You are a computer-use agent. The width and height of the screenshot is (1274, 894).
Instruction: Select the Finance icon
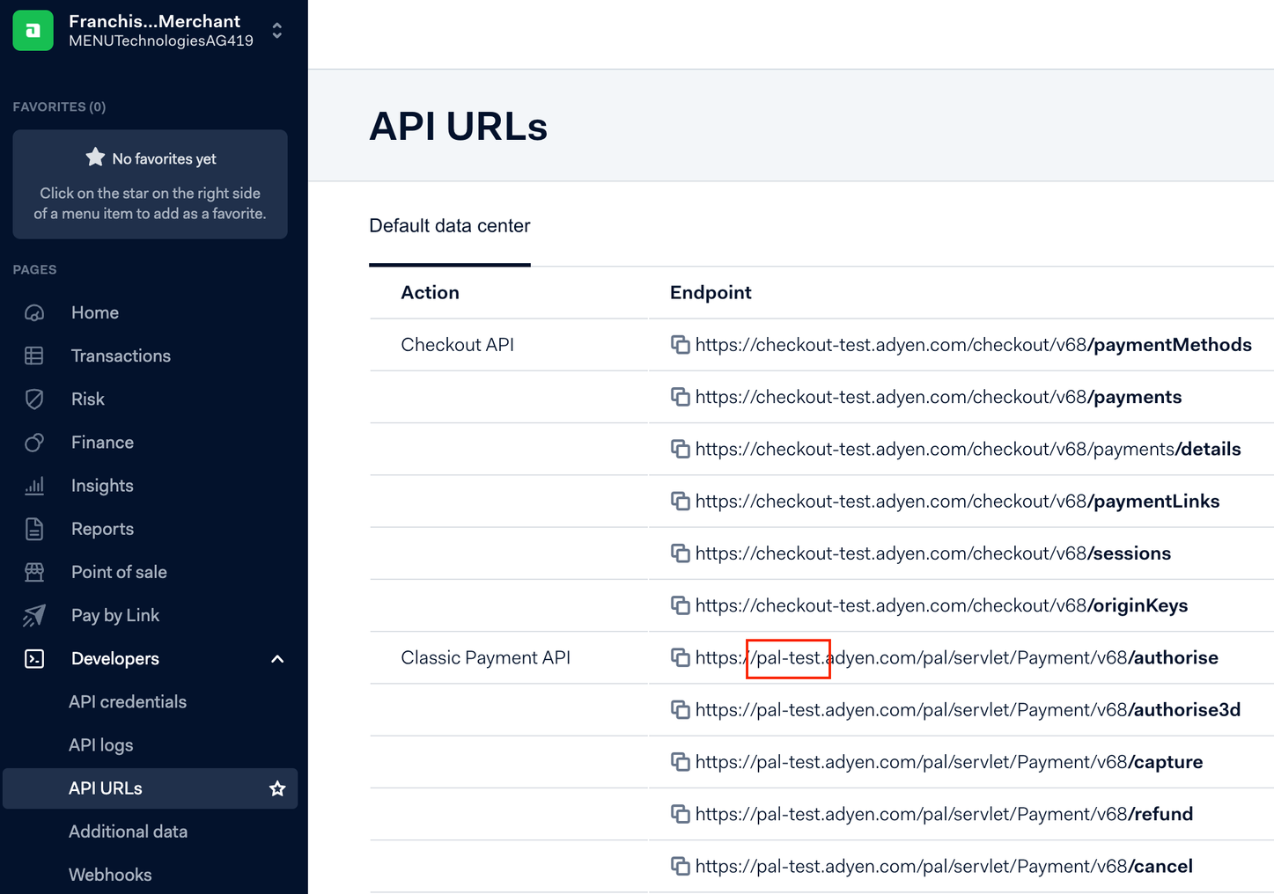tap(33, 442)
